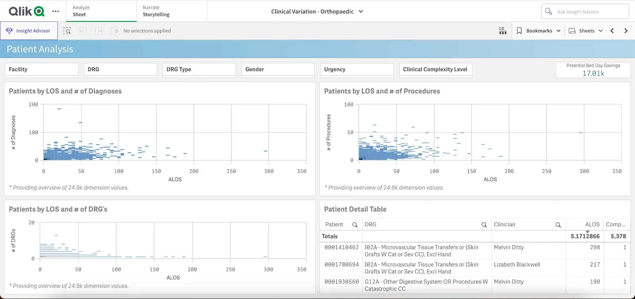Viewport: 635px width, 299px height.
Task: Sort by the ALOS column header
Action: 592,224
